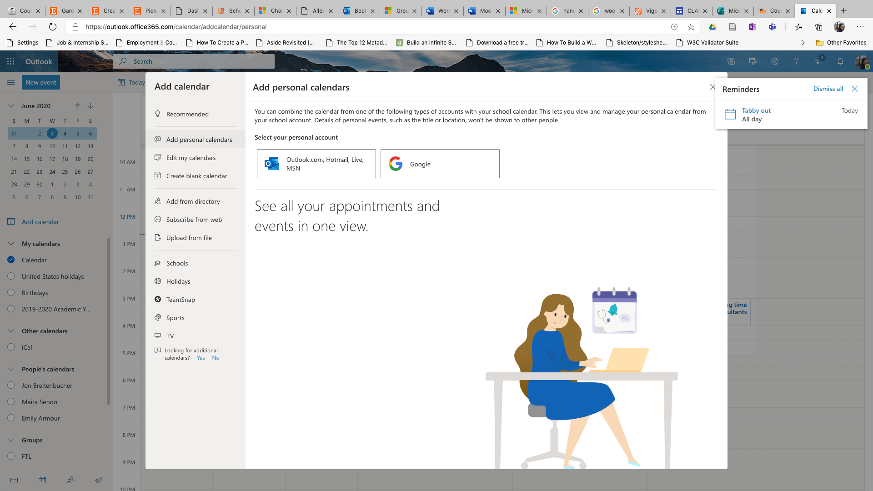Click the help question mark icon

pos(796,61)
